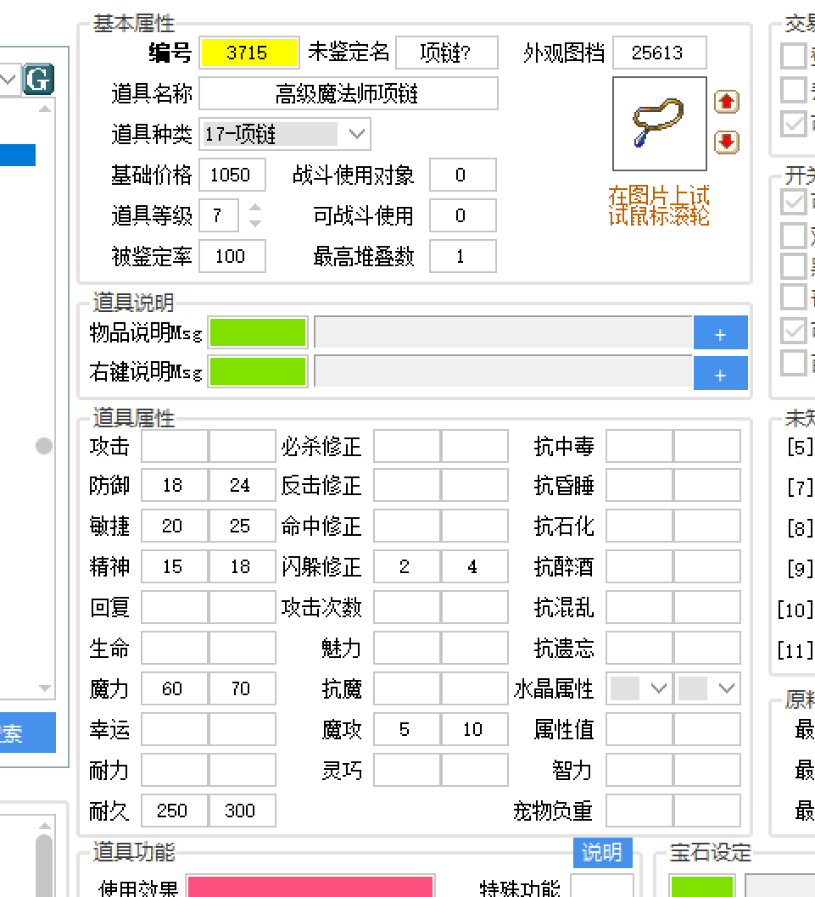815x897 pixels.
Task: Click the green swatch beside 物品说明Msg
Action: point(259,332)
